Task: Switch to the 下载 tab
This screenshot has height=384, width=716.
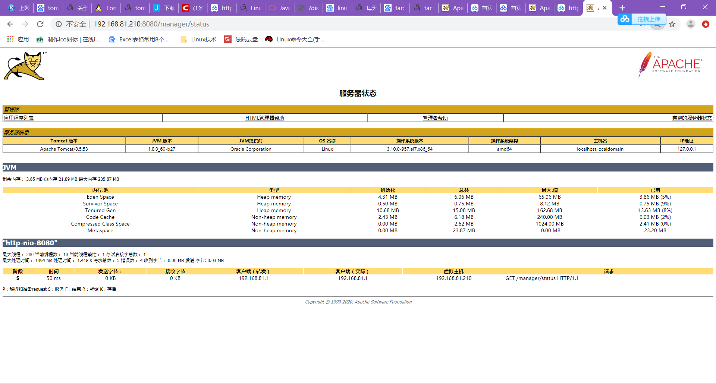Action: [164, 8]
